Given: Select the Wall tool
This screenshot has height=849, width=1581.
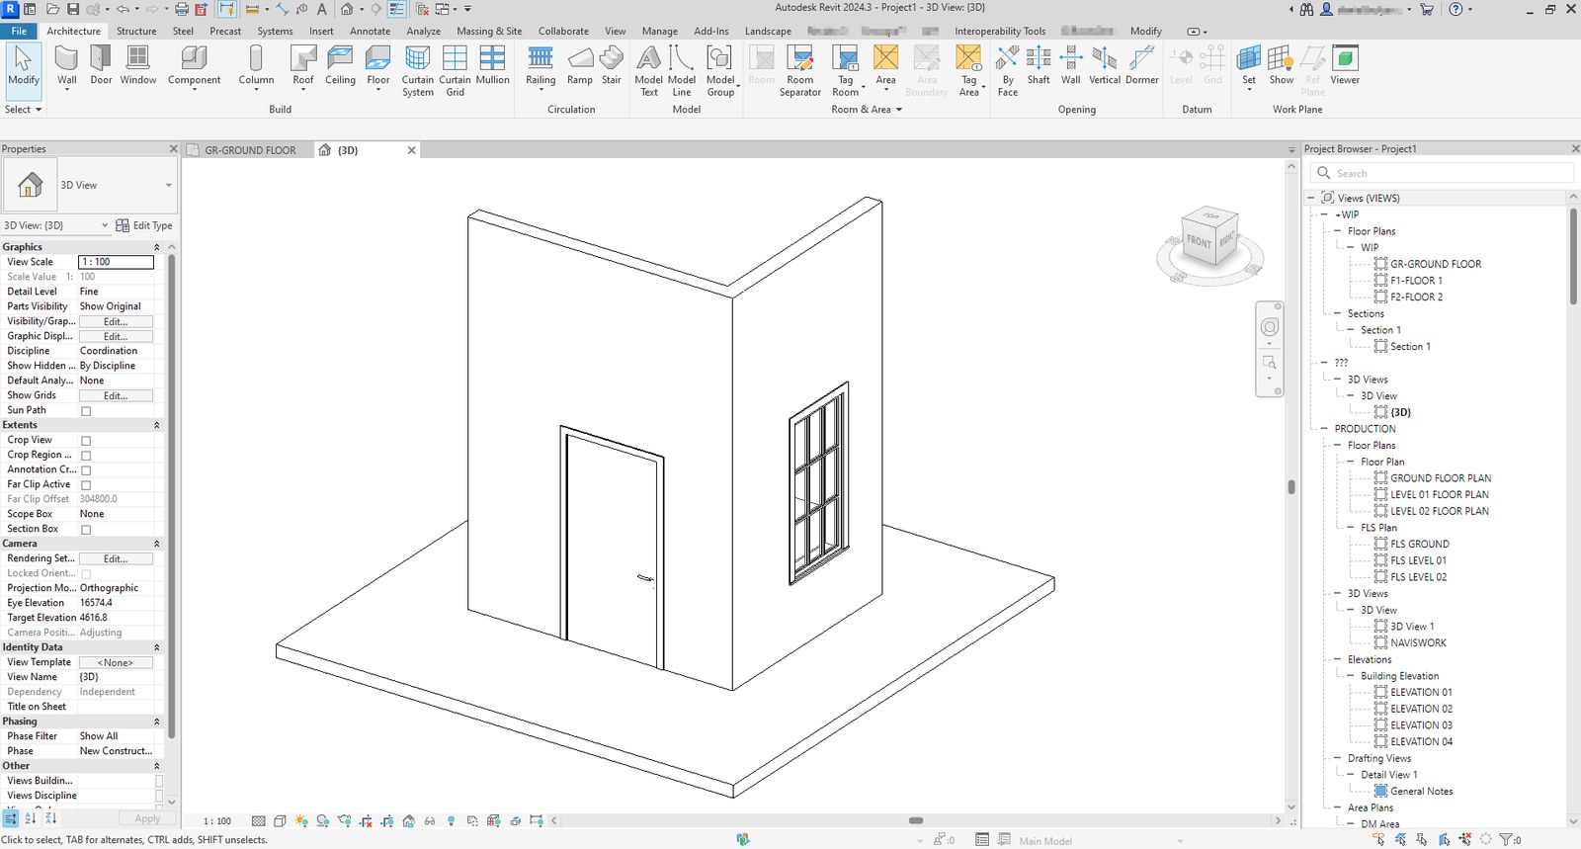Looking at the screenshot, I should click(x=66, y=66).
